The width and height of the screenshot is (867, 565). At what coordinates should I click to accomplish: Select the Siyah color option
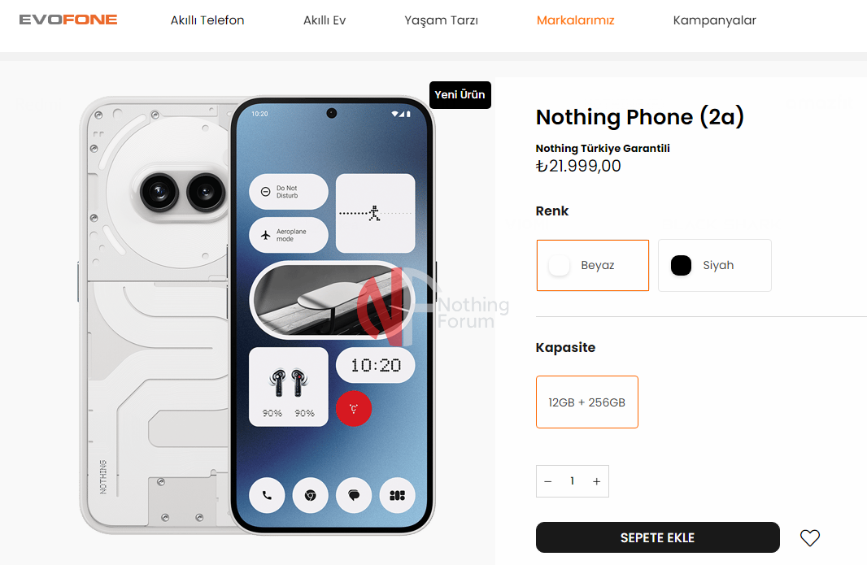(715, 265)
